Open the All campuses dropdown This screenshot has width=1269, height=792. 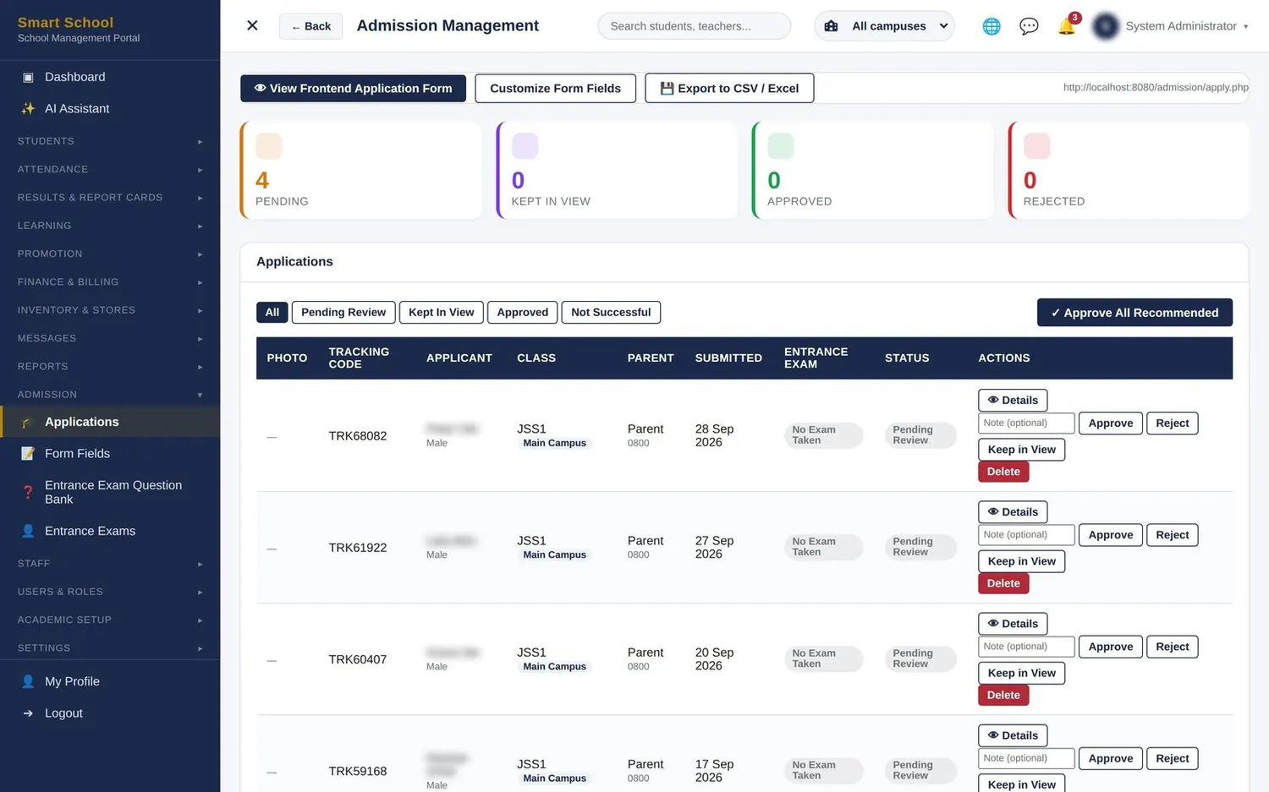click(885, 26)
